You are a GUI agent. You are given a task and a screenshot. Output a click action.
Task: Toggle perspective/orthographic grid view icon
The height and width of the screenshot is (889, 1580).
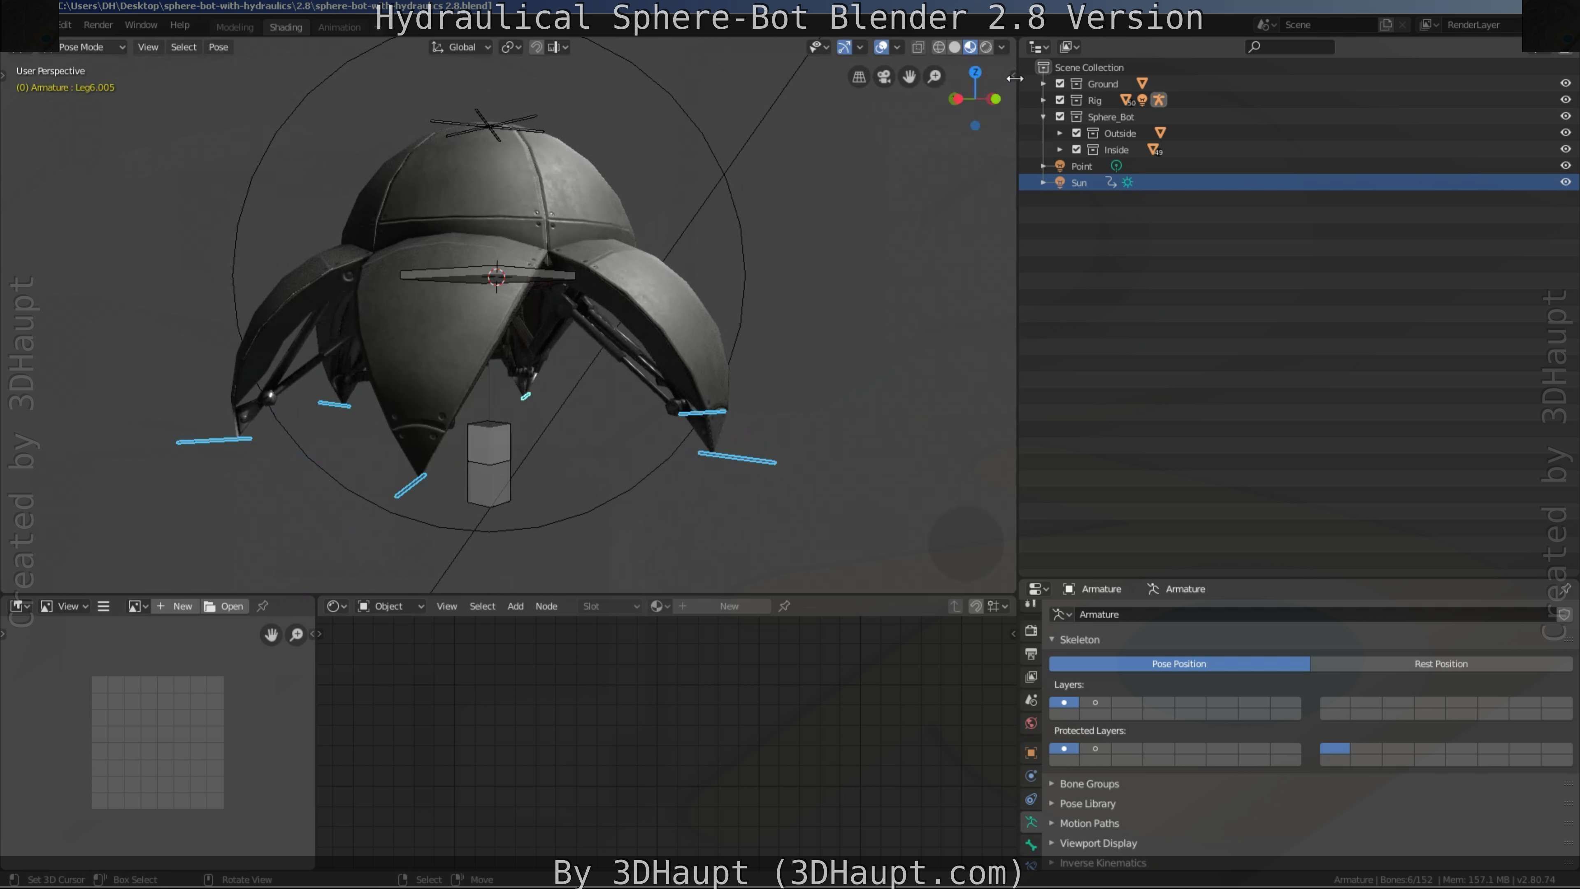[x=859, y=77]
